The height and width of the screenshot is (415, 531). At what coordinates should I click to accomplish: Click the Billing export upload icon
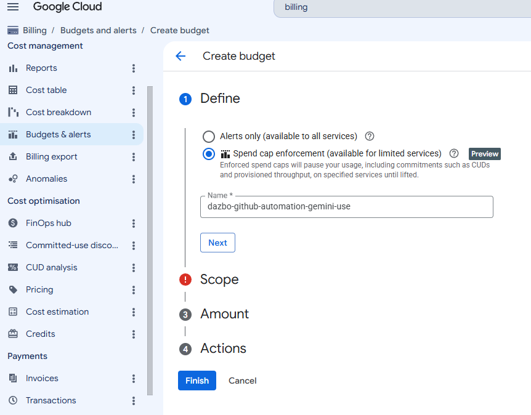pyautogui.click(x=13, y=156)
